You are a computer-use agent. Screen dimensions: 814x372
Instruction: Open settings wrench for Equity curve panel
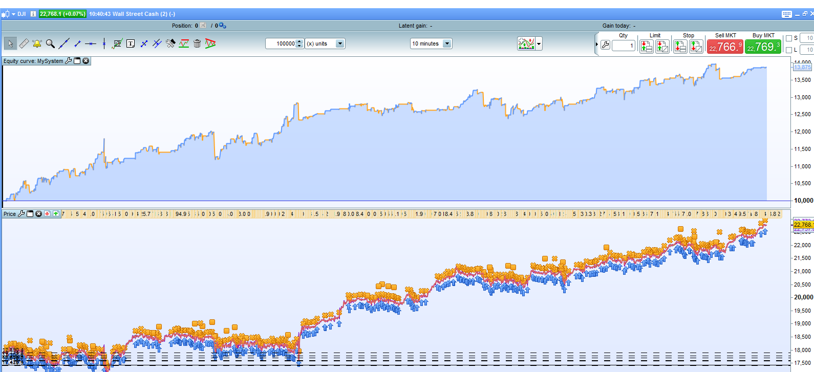(x=69, y=61)
